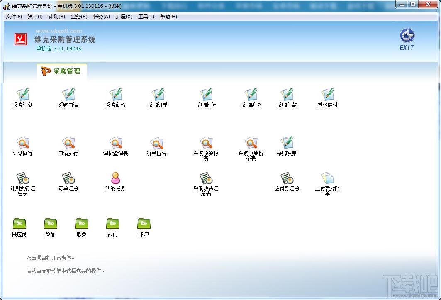Click the 订单执行 icon
The image size is (441, 300).
point(157,144)
